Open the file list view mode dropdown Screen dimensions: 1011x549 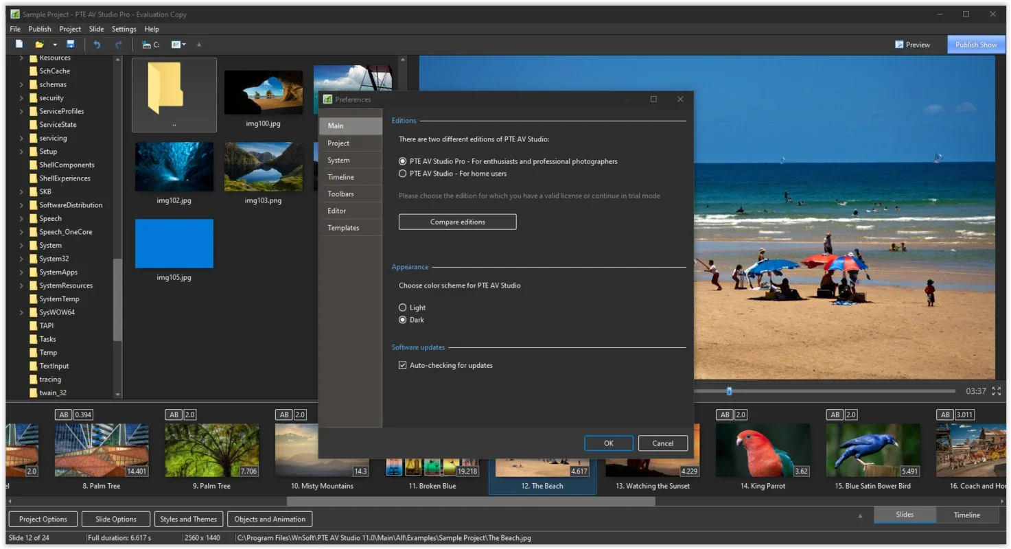point(179,45)
